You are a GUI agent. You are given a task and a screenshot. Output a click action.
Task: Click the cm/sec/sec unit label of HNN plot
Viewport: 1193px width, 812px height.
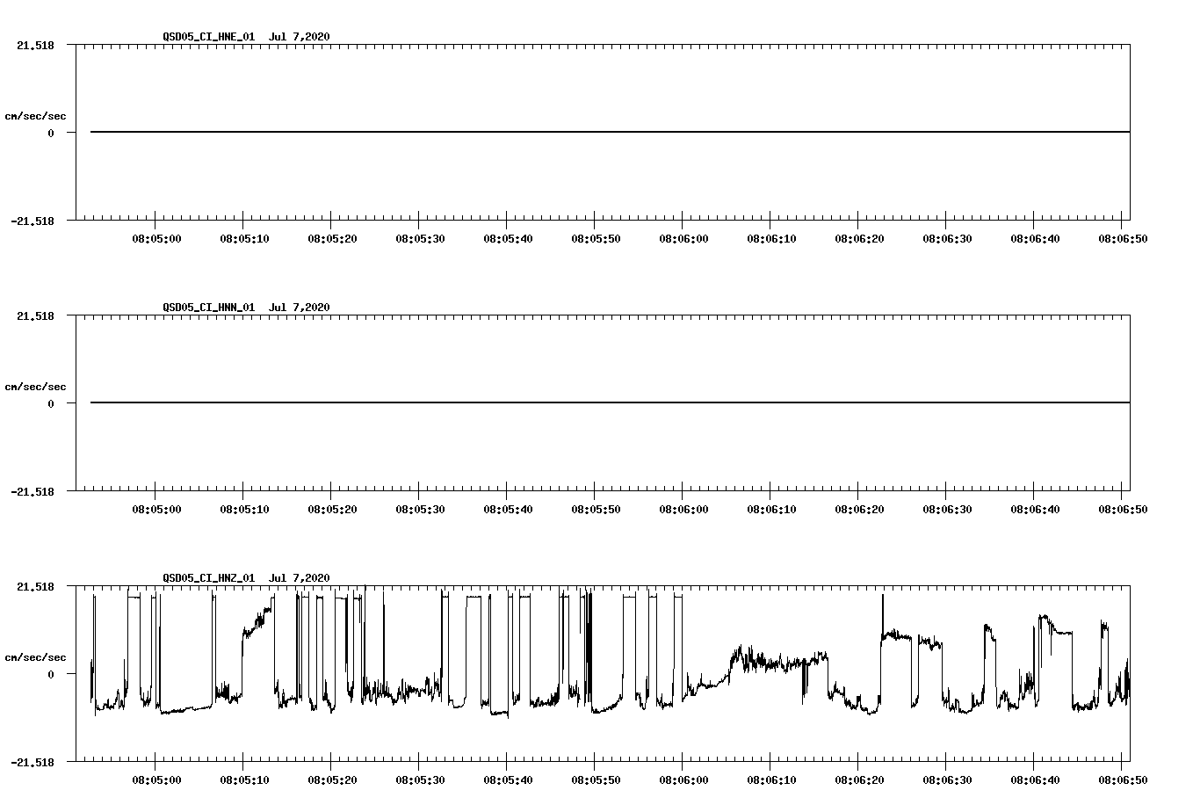point(35,387)
